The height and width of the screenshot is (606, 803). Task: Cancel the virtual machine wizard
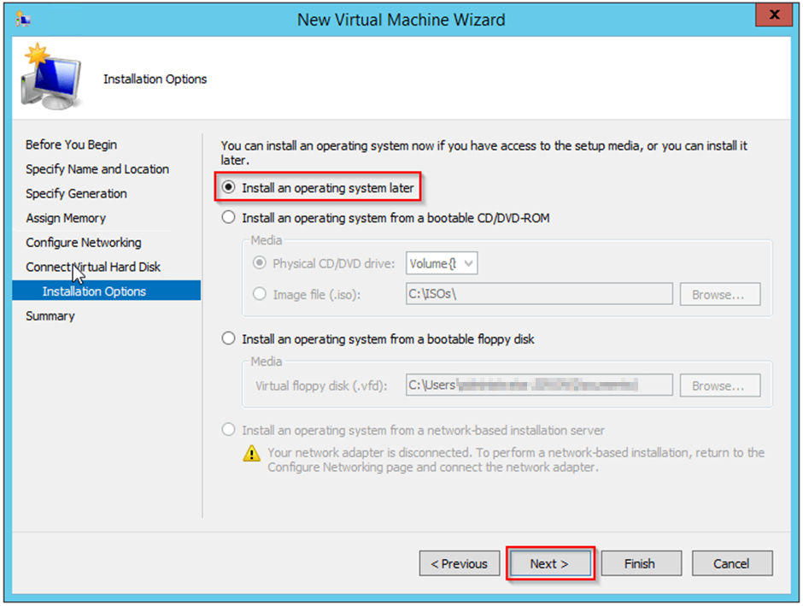pyautogui.click(x=731, y=564)
